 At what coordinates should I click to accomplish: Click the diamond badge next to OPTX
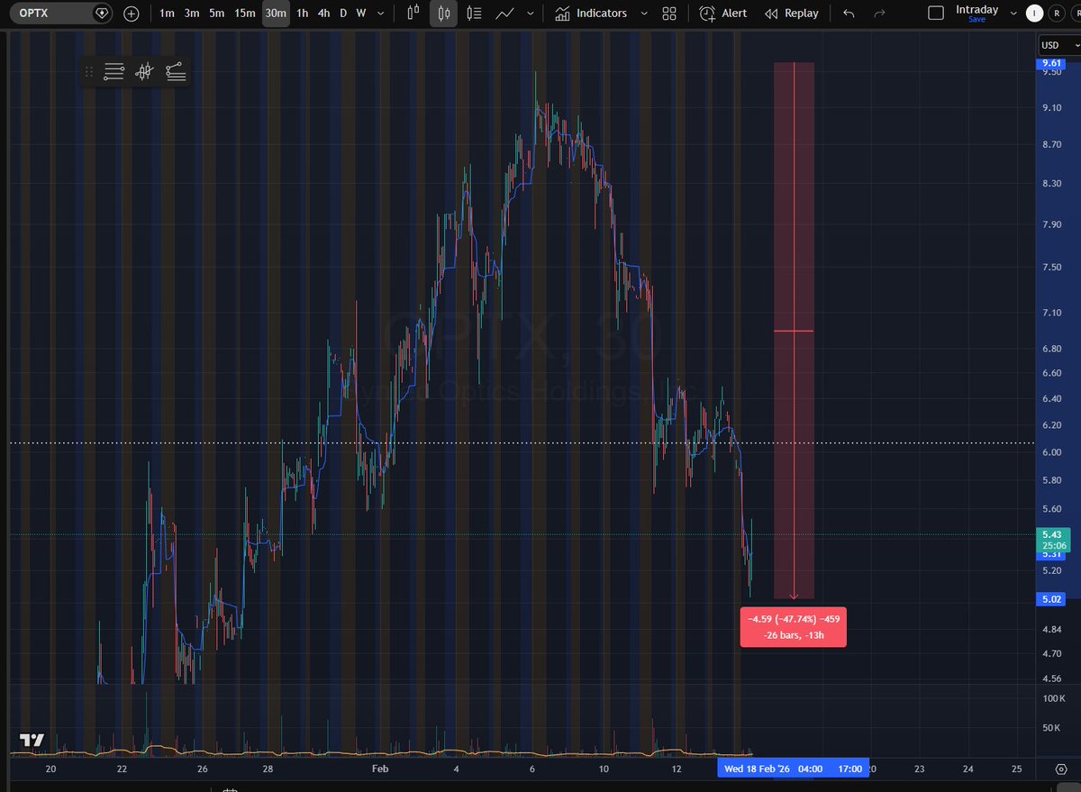coord(103,14)
